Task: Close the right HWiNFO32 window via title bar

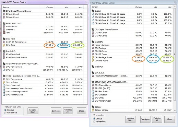Action: pyautogui.click(x=175, y=3)
